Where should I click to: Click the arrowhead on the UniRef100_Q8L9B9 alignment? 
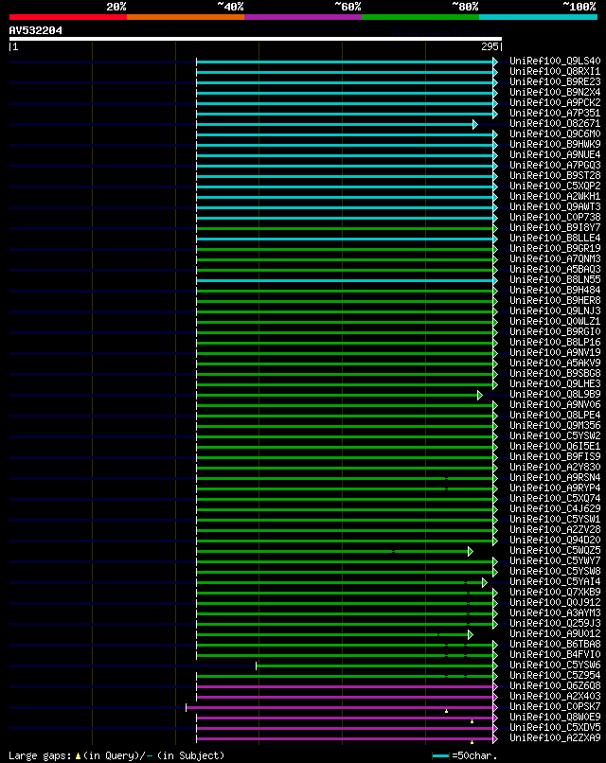pos(480,395)
